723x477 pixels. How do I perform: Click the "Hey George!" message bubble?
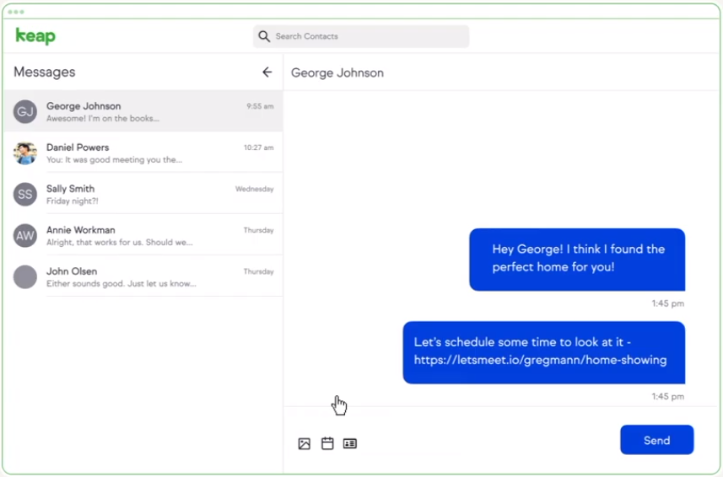[x=577, y=259]
